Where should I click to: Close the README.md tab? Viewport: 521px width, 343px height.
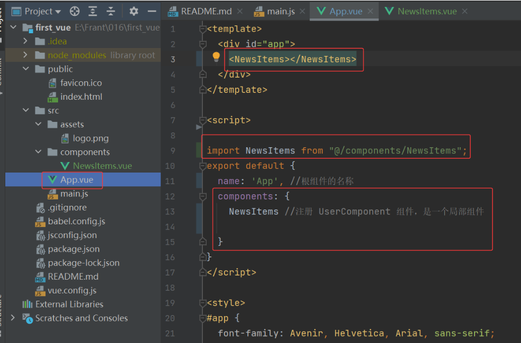239,11
